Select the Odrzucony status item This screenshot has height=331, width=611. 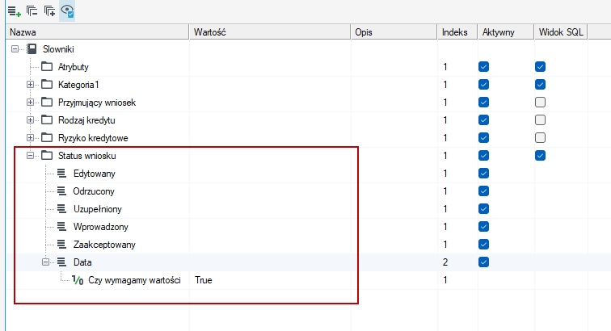coord(94,191)
